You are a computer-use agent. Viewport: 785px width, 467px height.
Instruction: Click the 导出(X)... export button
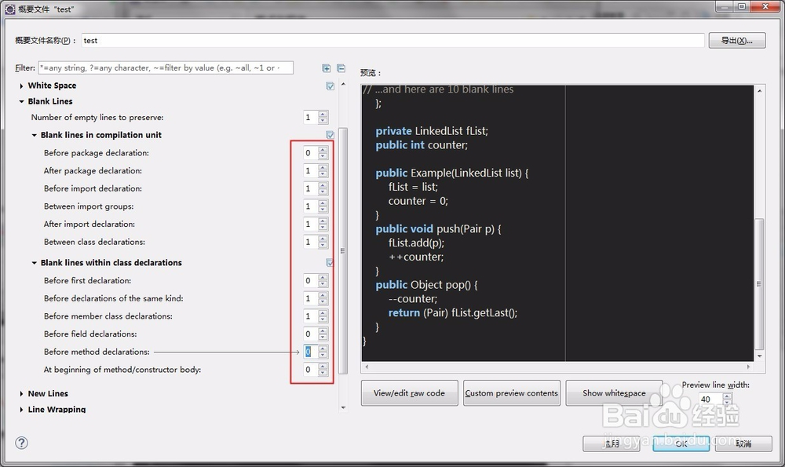click(737, 41)
